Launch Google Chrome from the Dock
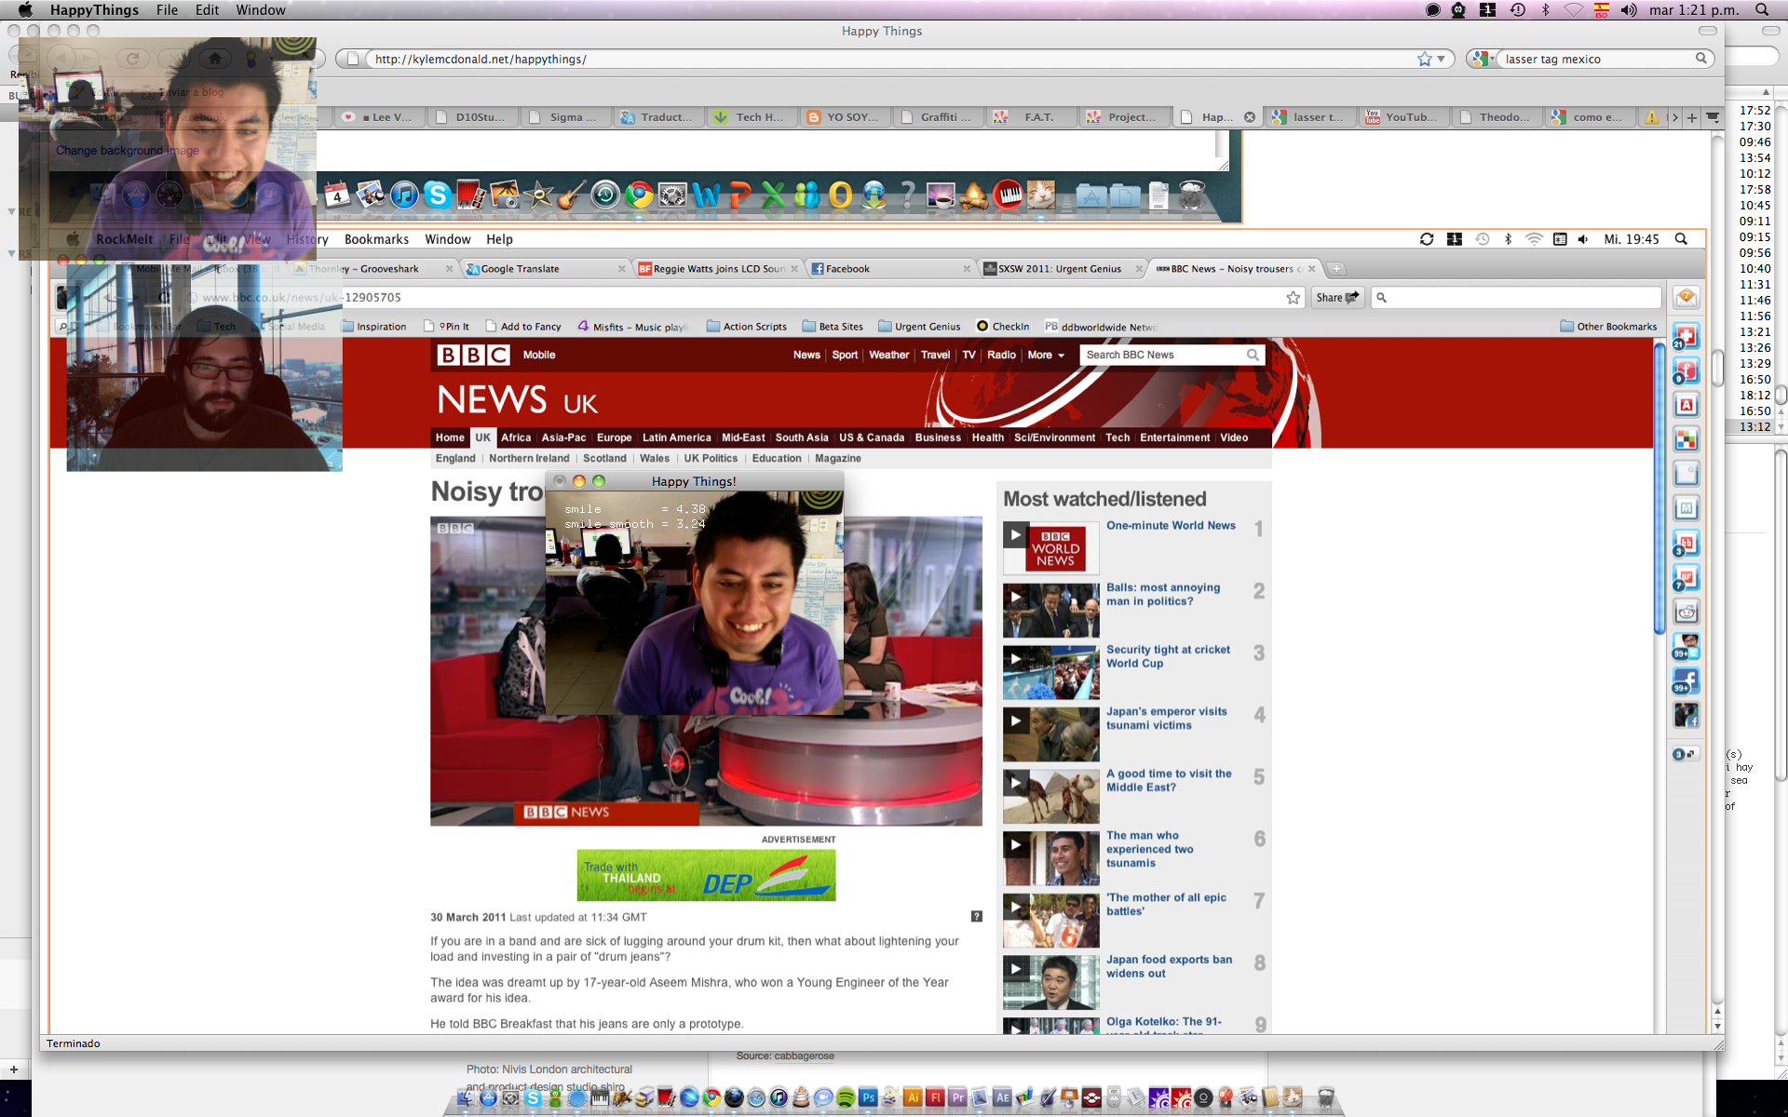 tap(711, 1097)
